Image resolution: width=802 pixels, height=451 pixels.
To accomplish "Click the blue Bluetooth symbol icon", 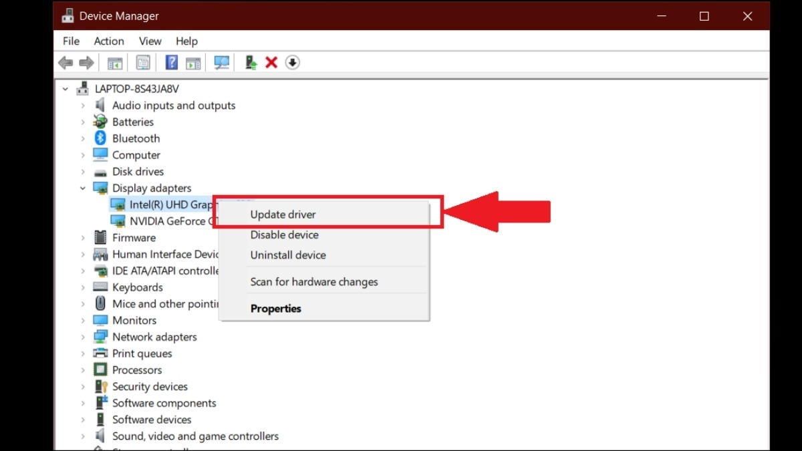I will pyautogui.click(x=100, y=138).
